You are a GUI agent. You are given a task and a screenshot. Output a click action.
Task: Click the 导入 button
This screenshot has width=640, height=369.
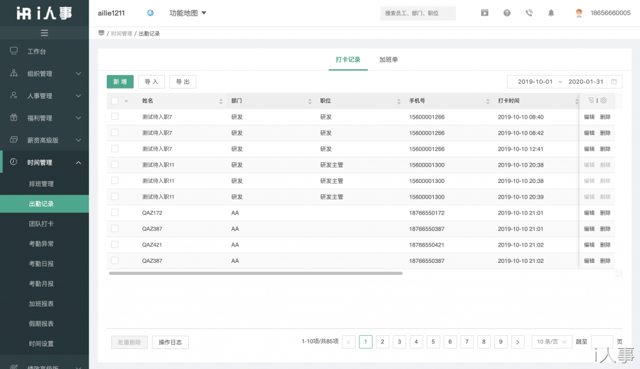(x=151, y=82)
